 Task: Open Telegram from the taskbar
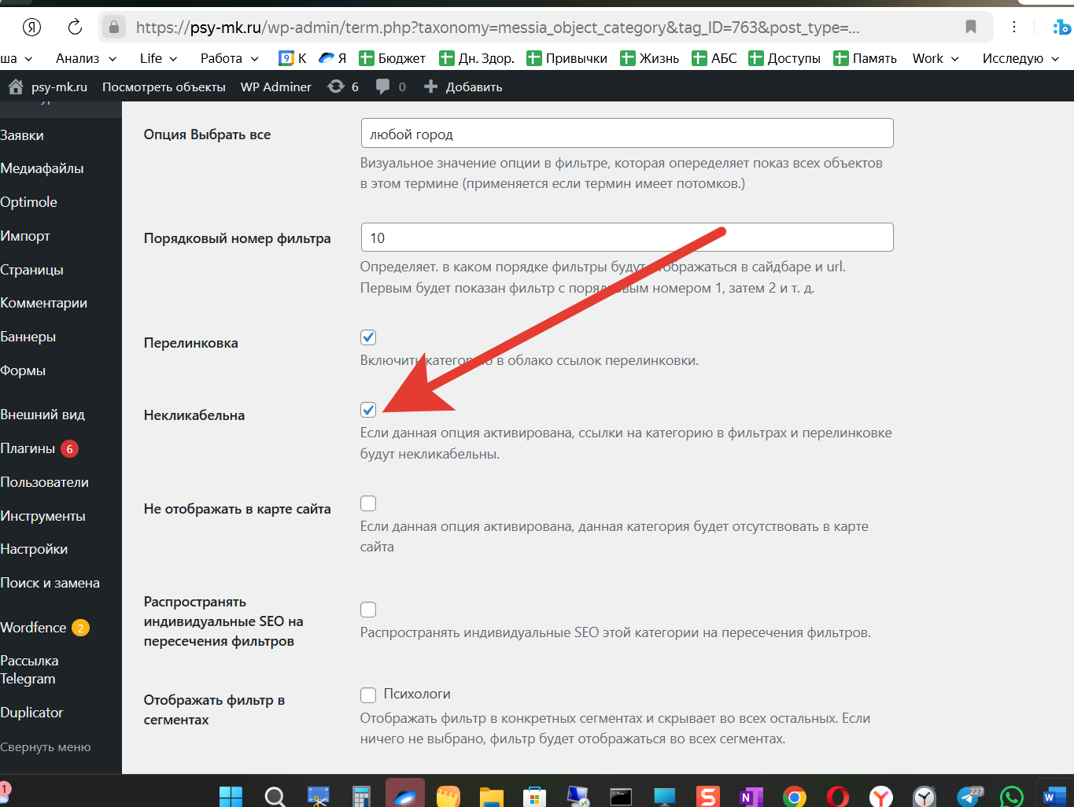click(x=969, y=796)
